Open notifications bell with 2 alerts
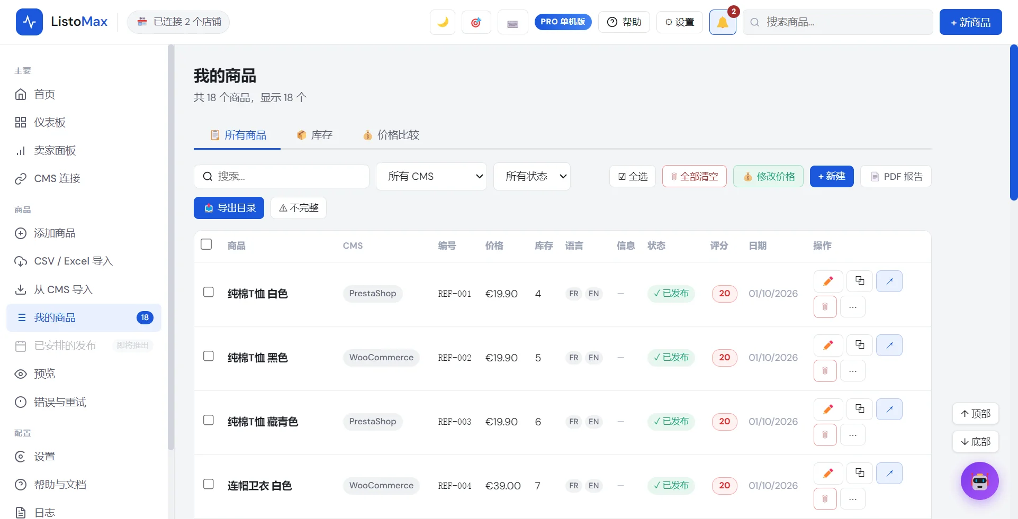This screenshot has height=519, width=1018. (723, 22)
